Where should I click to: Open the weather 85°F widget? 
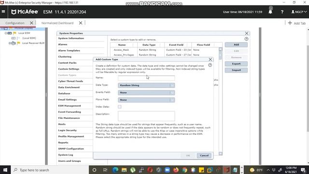click(x=256, y=170)
